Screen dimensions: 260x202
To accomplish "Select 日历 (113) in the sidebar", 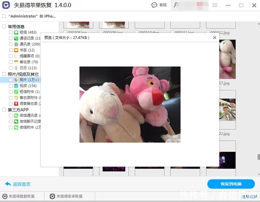I will [28, 68].
